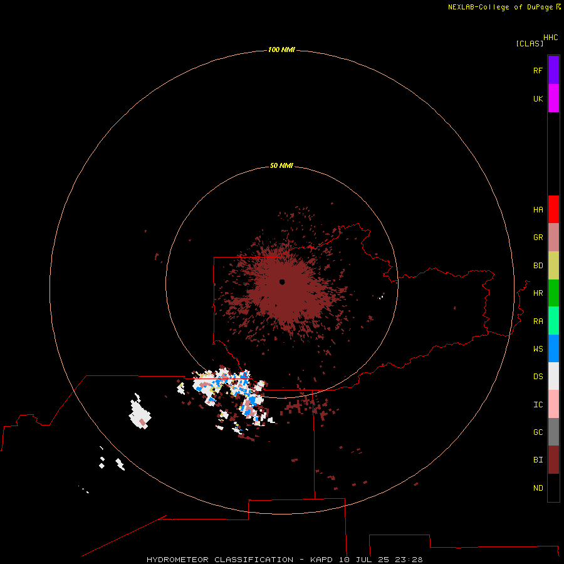Click the UK magenta legend swatch
Screen dimensions: 564x564
pyautogui.click(x=553, y=98)
